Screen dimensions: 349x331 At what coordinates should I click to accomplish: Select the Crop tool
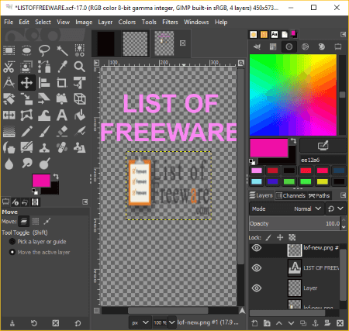click(62, 83)
